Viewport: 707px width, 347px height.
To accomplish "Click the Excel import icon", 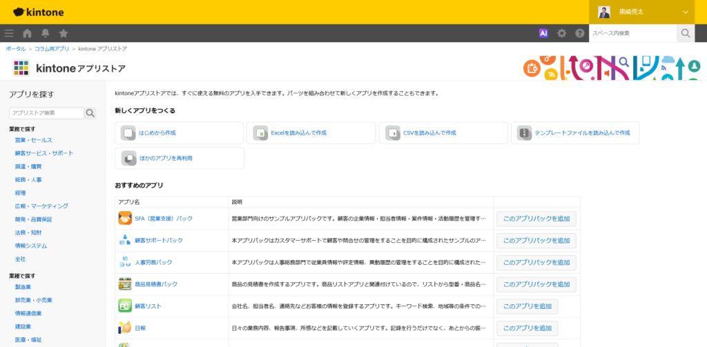I will [260, 133].
